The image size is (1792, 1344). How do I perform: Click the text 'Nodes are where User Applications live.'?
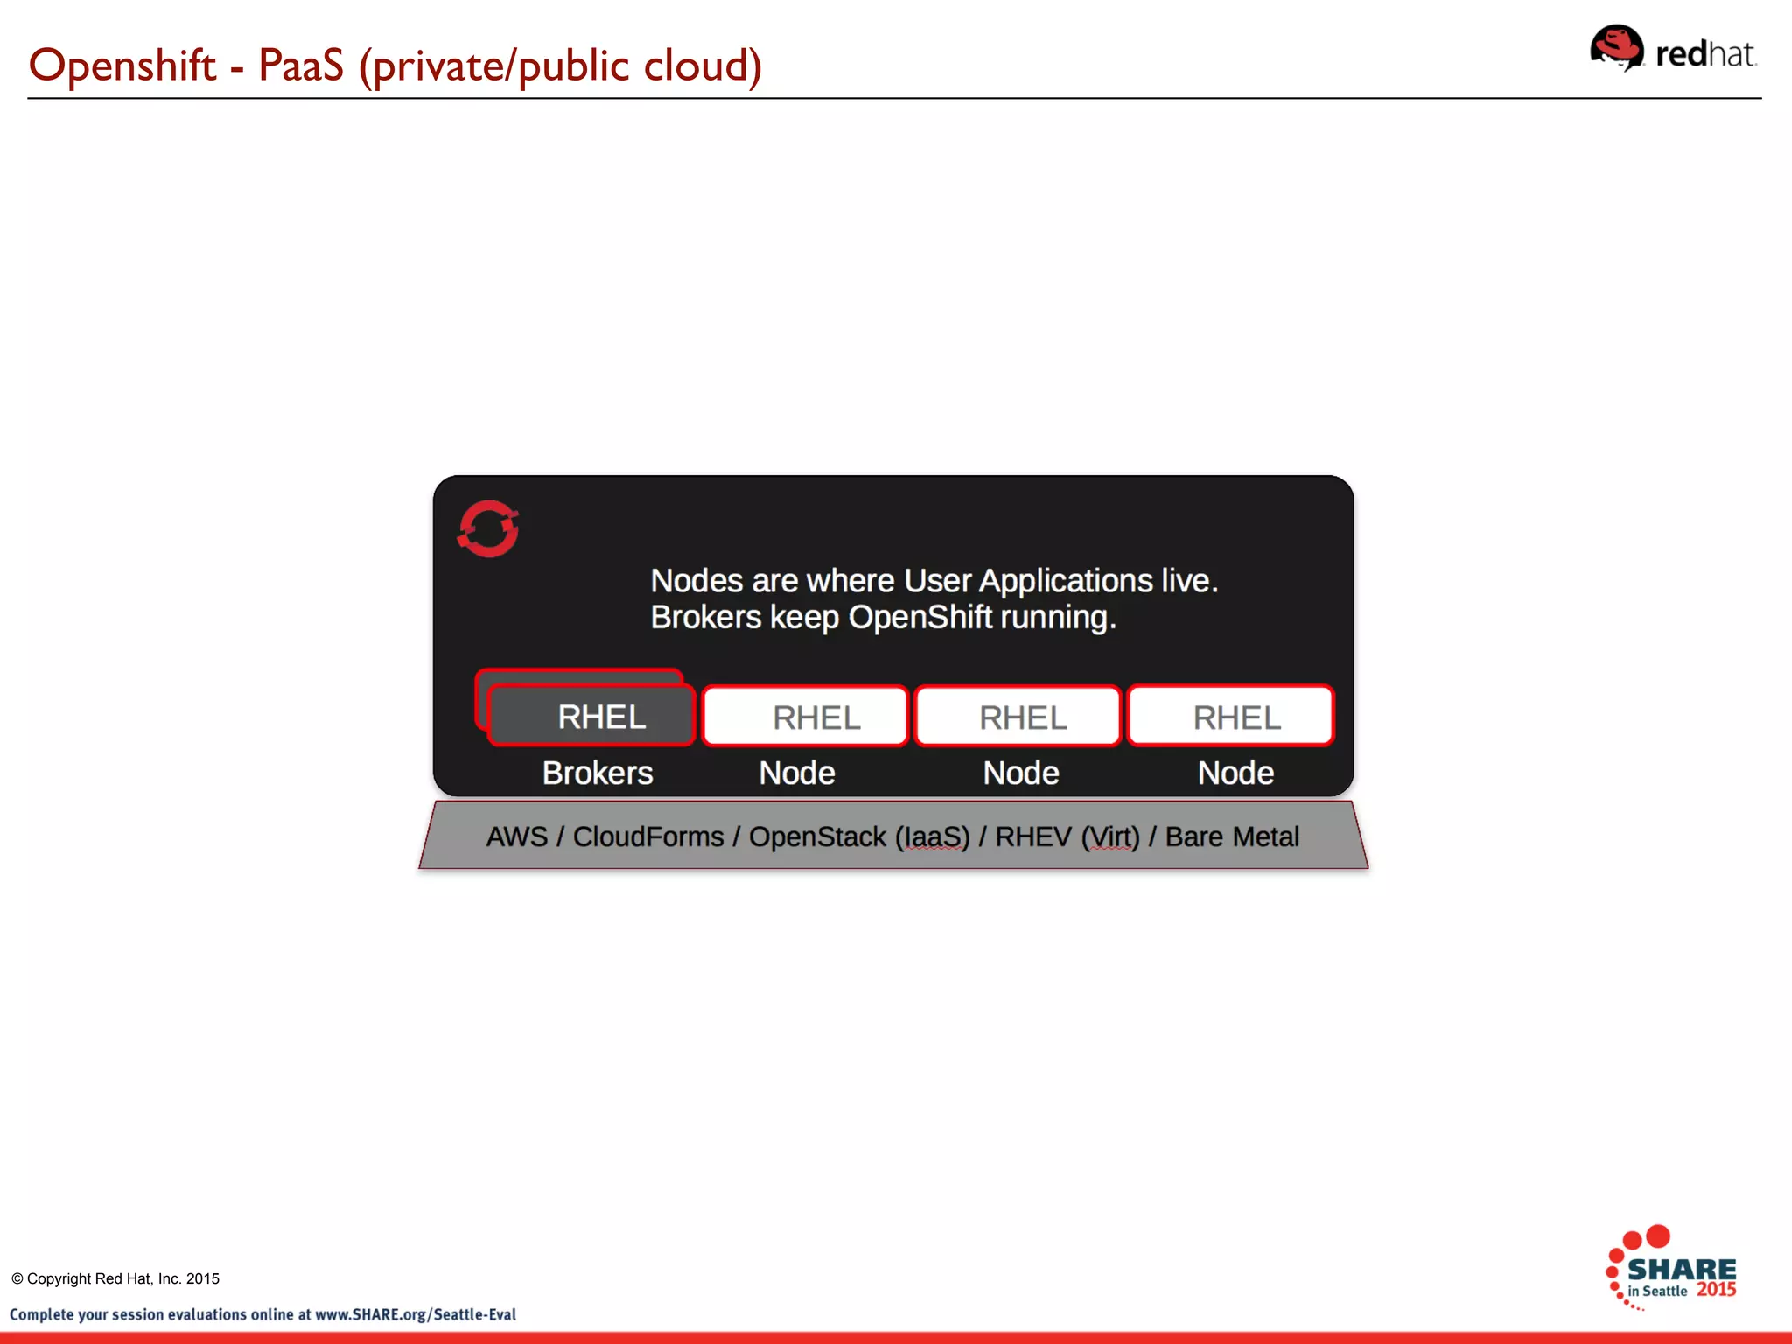tap(934, 580)
